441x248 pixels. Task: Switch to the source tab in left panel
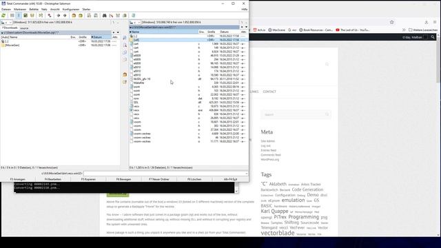click(x=24, y=28)
